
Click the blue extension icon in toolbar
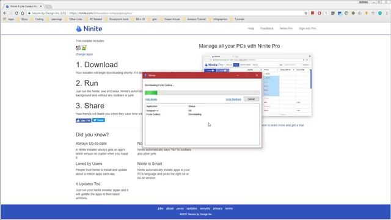[340, 13]
